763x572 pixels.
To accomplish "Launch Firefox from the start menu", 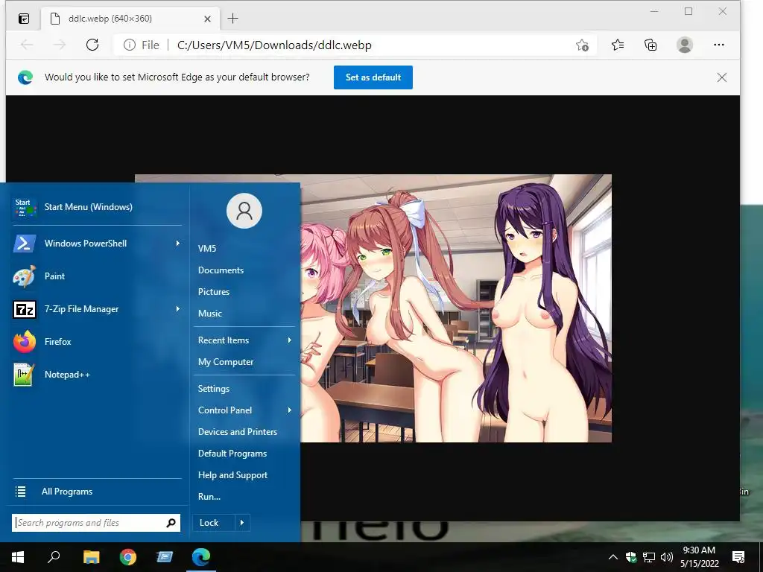I will click(97, 341).
